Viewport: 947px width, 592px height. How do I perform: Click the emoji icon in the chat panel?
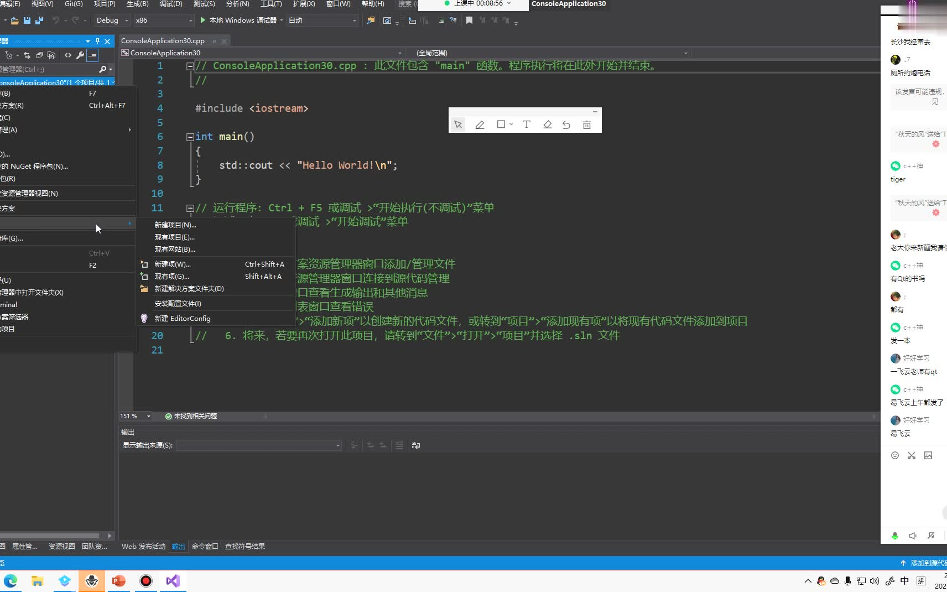click(x=894, y=455)
